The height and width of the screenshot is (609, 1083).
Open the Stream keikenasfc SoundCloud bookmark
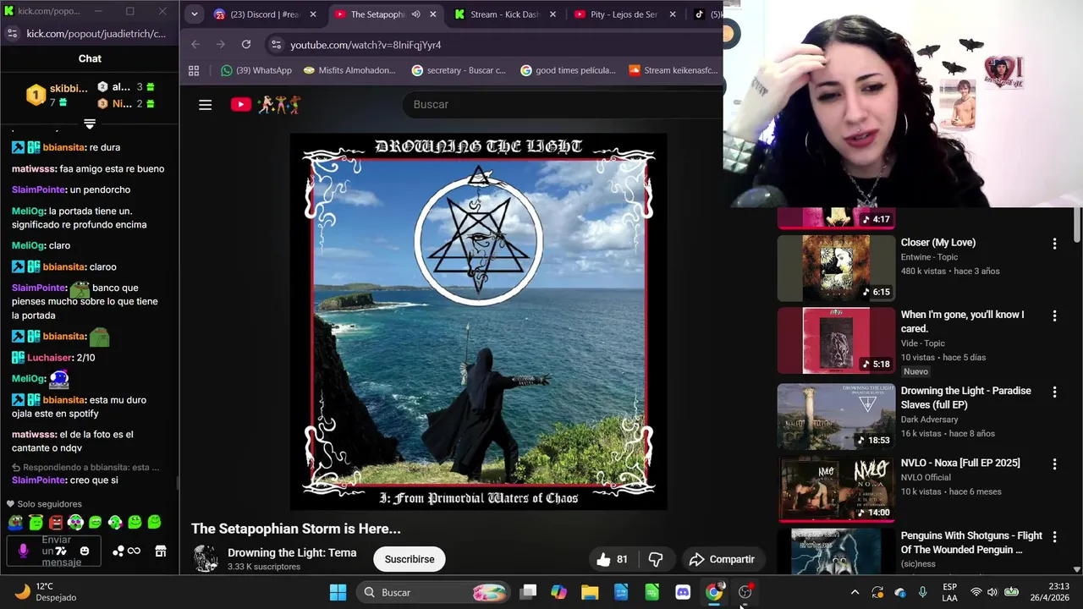tap(673, 70)
